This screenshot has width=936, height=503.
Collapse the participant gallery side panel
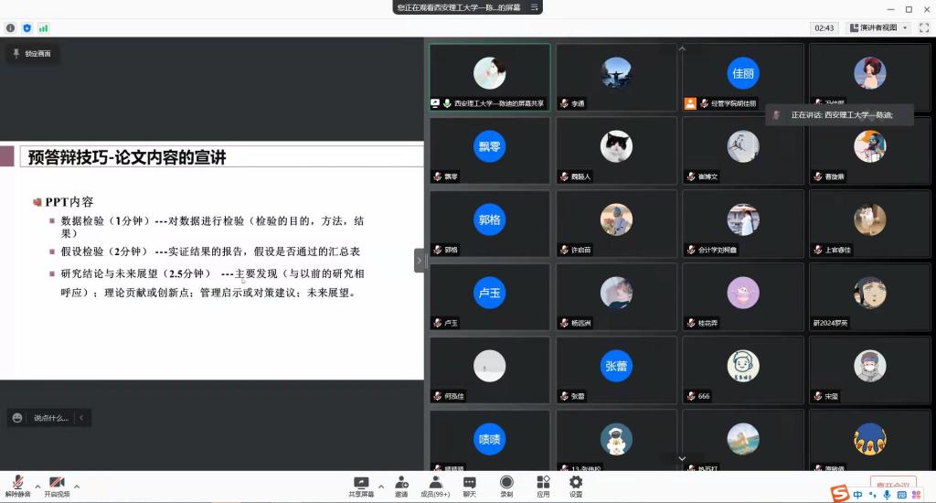pyautogui.click(x=420, y=261)
